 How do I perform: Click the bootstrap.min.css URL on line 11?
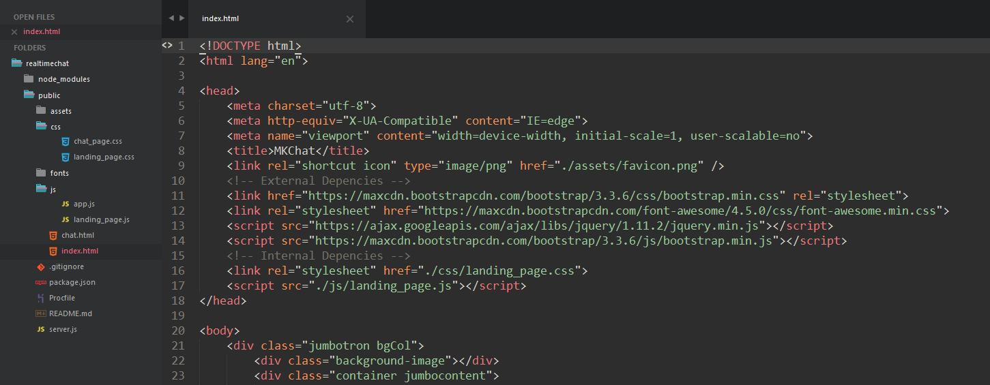[x=544, y=196]
